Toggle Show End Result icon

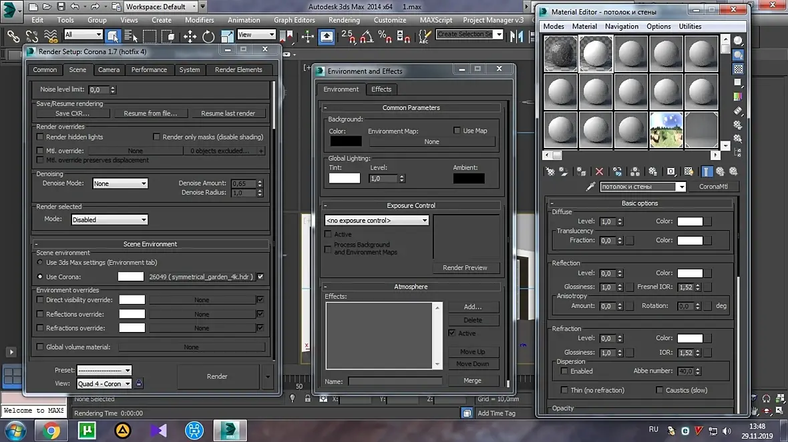[x=707, y=172]
